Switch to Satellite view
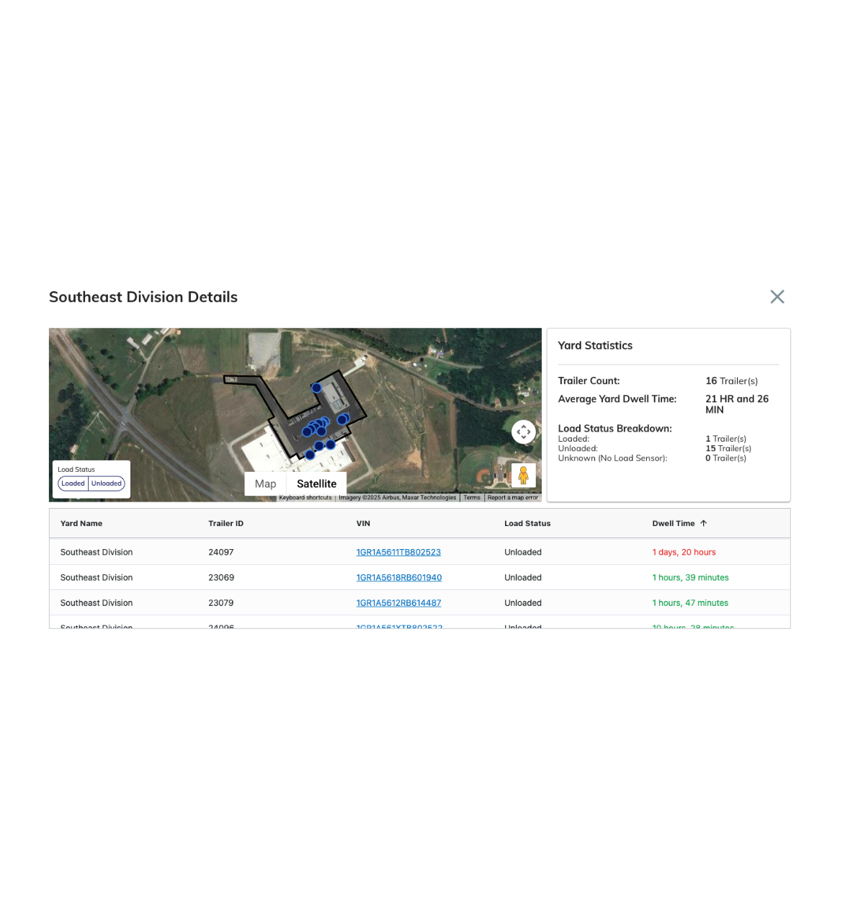The width and height of the screenshot is (845, 923). pos(317,484)
